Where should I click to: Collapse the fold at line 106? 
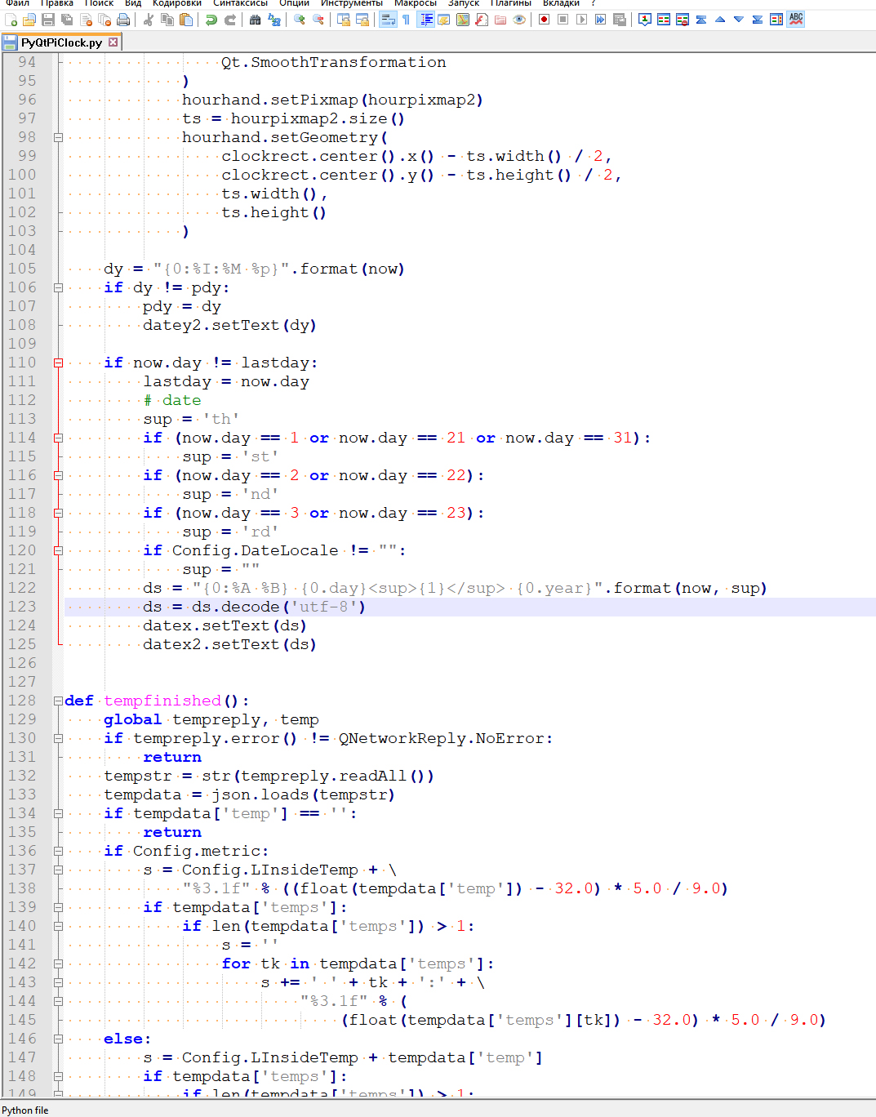pyautogui.click(x=58, y=287)
